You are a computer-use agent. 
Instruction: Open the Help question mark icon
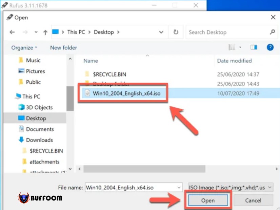270,47
